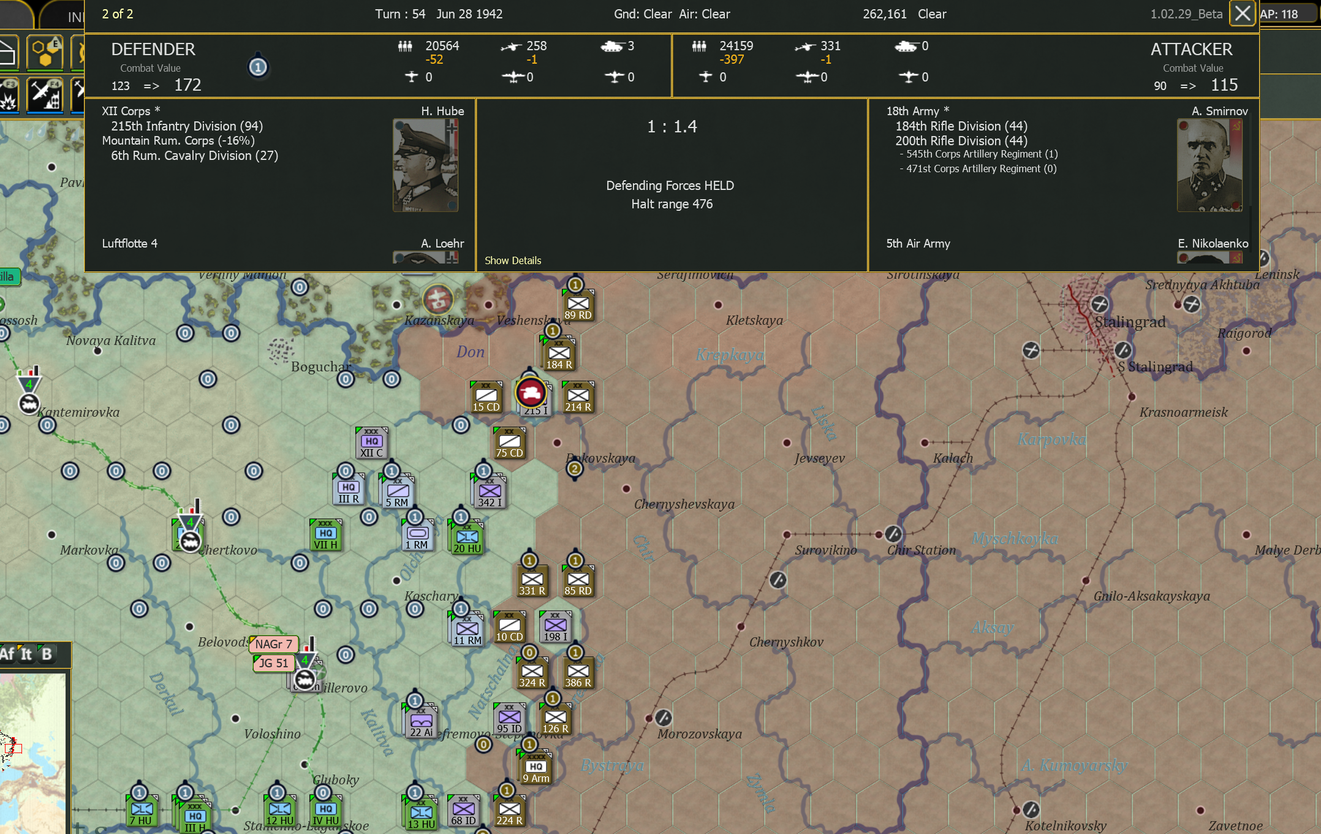Toggle the Af display option bottom left
This screenshot has width=1321, height=834.
point(9,654)
